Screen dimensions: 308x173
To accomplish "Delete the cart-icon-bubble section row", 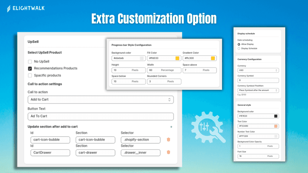I will tap(169, 140).
